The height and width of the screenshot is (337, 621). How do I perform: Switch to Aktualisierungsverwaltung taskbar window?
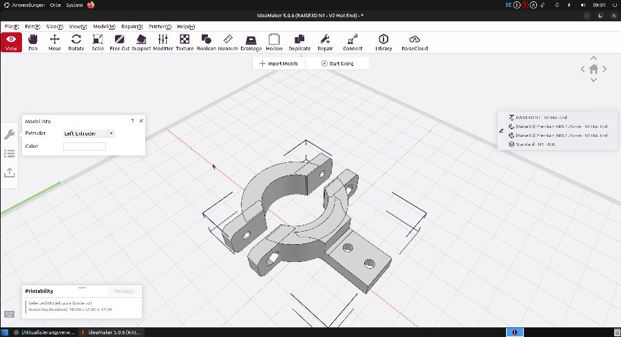coord(43,332)
